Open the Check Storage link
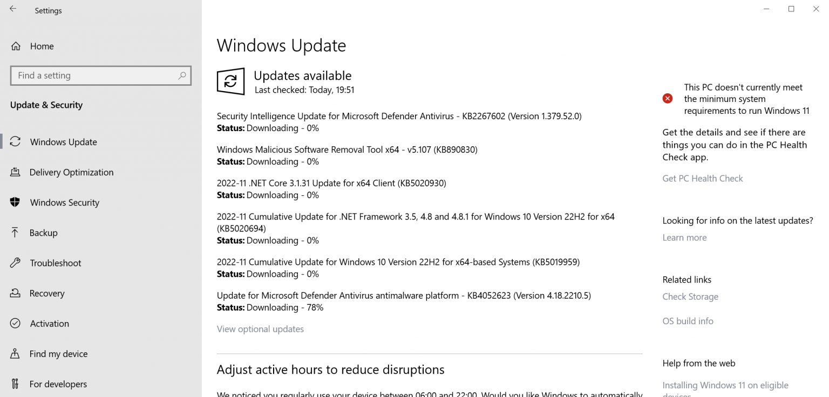The image size is (829, 397). coord(690,296)
